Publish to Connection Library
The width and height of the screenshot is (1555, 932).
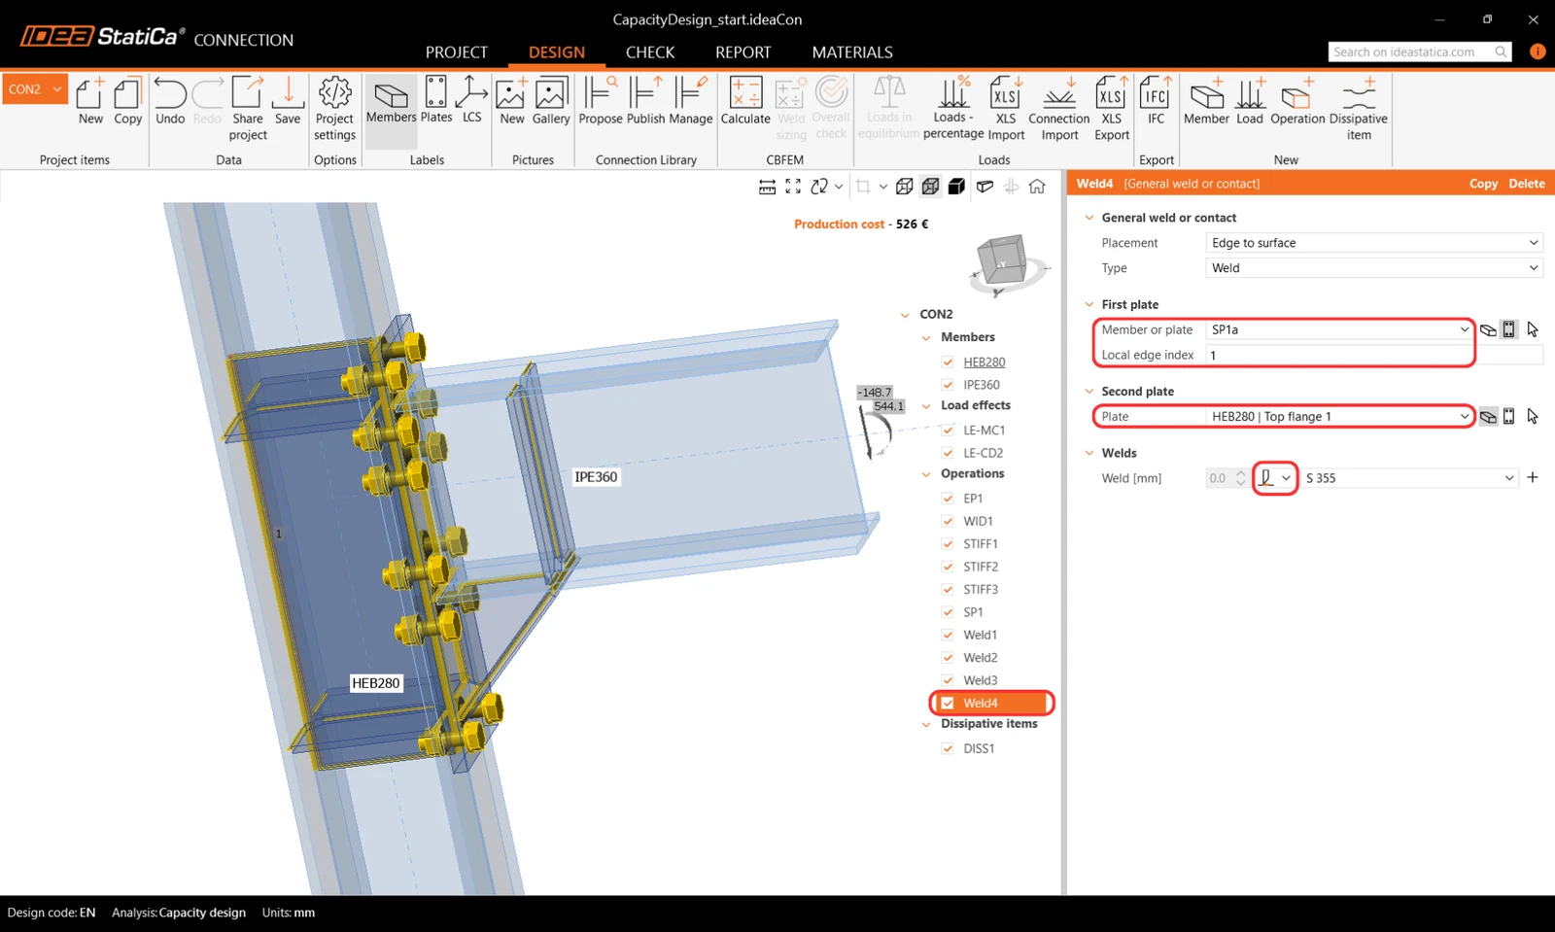point(645,101)
